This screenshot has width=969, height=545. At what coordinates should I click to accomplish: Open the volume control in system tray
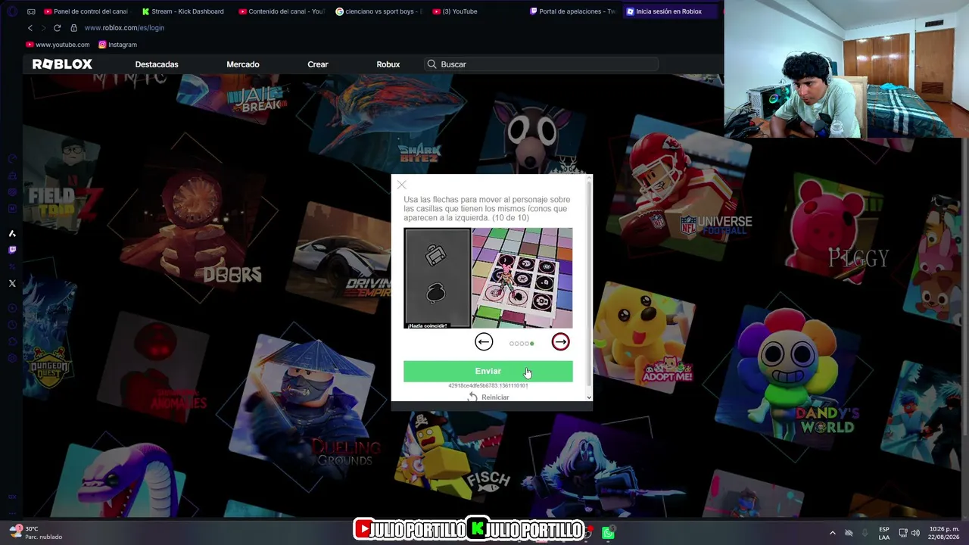[x=915, y=533]
